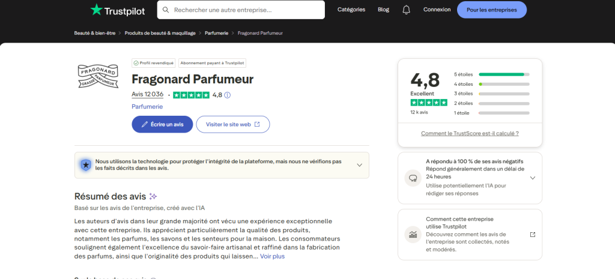This screenshot has width=615, height=279.
Task: Filter reviews by 1 étoile
Action: click(x=492, y=113)
